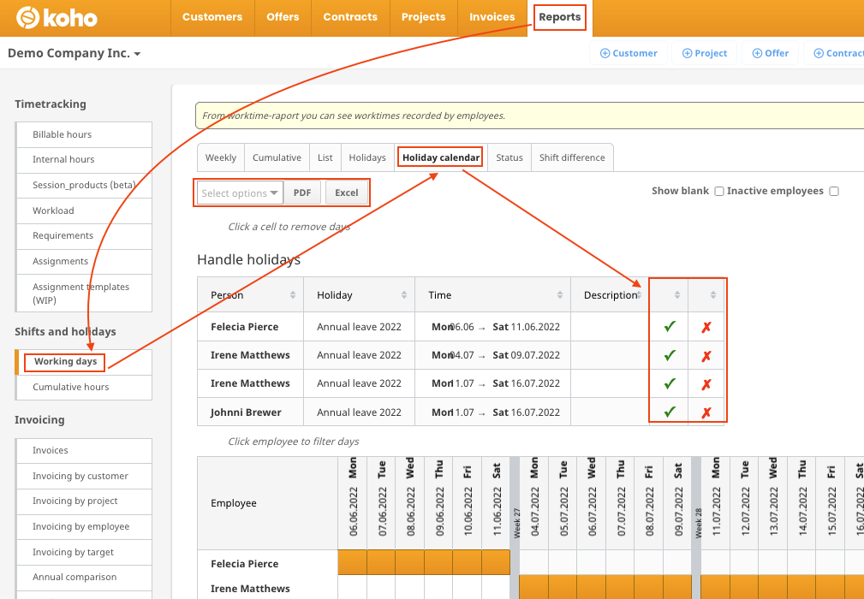Open the Reports menu

560,17
